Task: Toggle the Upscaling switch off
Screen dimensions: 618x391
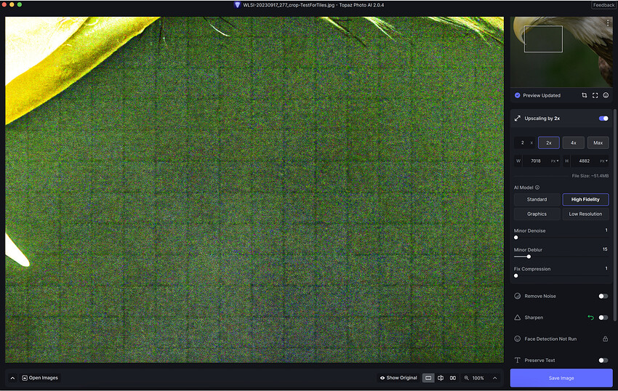Action: pyautogui.click(x=603, y=118)
